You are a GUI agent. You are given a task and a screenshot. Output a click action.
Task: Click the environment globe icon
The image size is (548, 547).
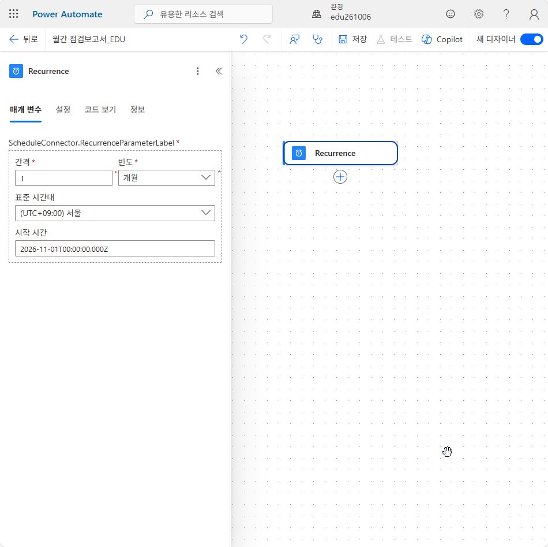point(317,14)
